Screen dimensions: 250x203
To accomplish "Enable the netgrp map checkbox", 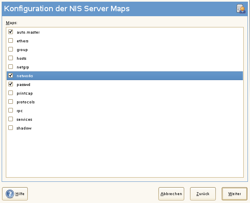I will (x=11, y=67).
